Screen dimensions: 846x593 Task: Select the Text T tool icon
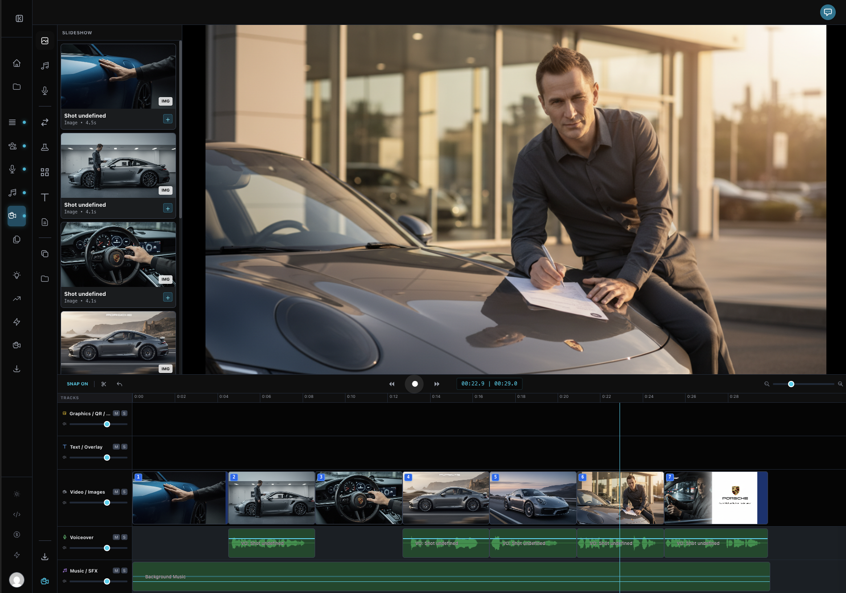[x=45, y=197]
